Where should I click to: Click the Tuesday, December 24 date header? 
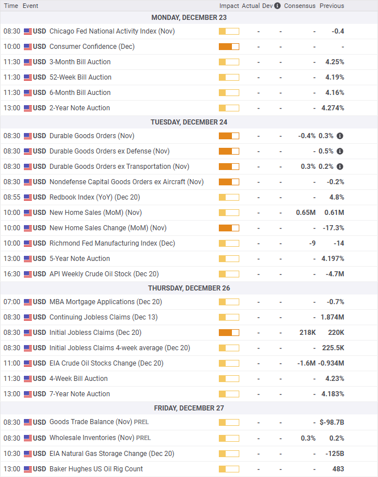[x=189, y=122]
